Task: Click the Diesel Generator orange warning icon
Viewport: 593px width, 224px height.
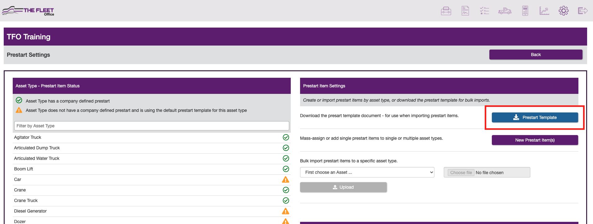Action: point(285,211)
